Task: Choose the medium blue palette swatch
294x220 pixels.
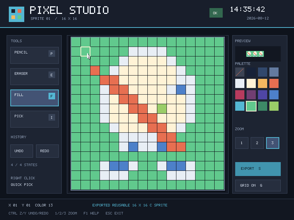Action: coord(274,95)
